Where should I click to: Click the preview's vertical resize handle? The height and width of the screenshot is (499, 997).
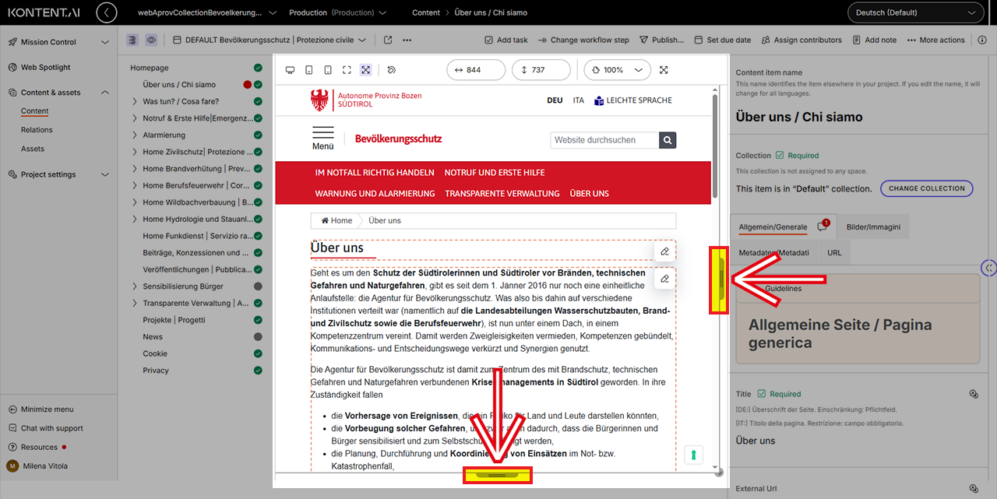pos(497,474)
